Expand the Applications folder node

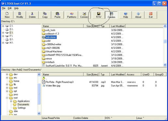tap(11, 101)
